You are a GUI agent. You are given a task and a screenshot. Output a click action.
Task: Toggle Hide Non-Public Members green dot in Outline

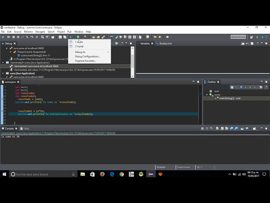click(x=250, y=87)
